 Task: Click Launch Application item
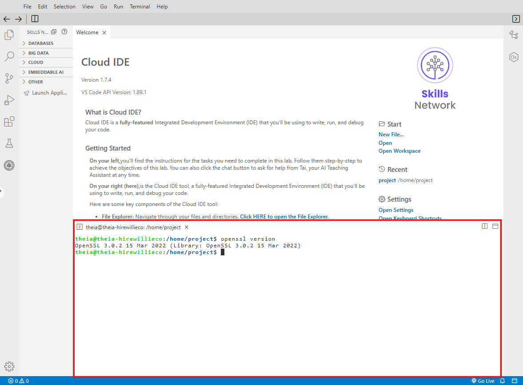pos(46,93)
